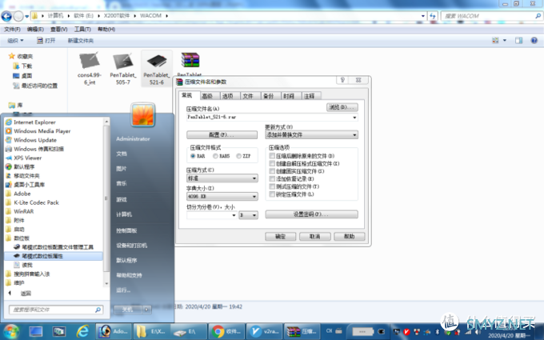Switch to the 选项 tab
544x340 pixels.
pos(227,96)
